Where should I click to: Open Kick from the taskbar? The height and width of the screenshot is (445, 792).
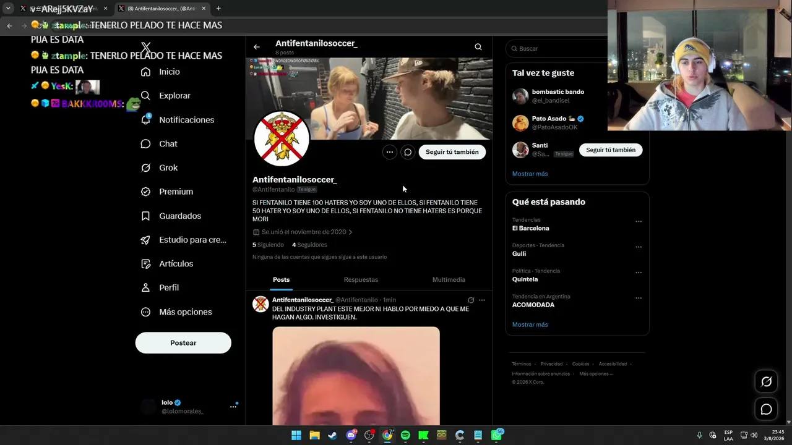tap(423, 435)
